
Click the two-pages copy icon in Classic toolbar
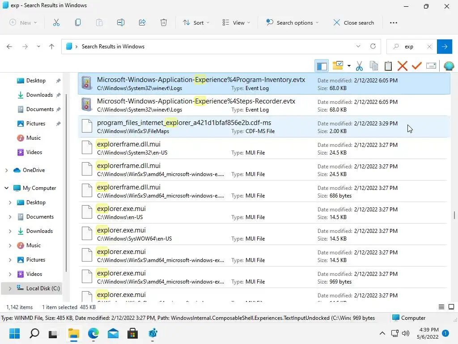(374, 66)
